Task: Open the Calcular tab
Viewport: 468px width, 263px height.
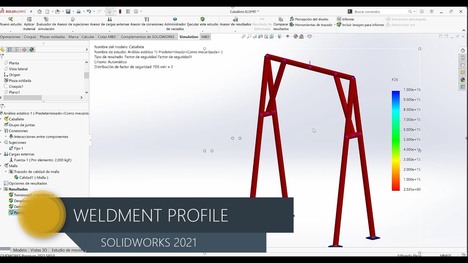Action: pyautogui.click(x=88, y=37)
